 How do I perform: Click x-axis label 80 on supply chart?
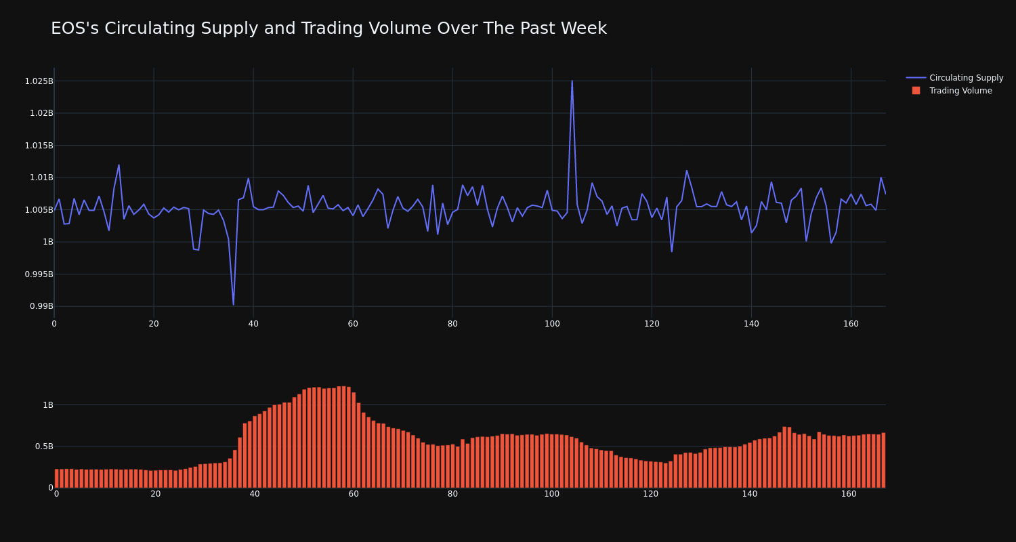click(x=452, y=324)
